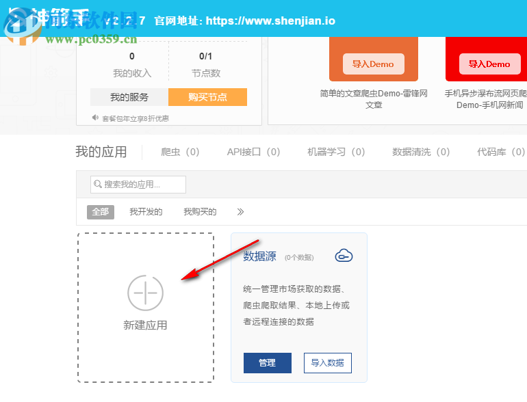Screen dimensions: 527x402
Task: Click the 数据源 card description text
Action: click(x=296, y=306)
